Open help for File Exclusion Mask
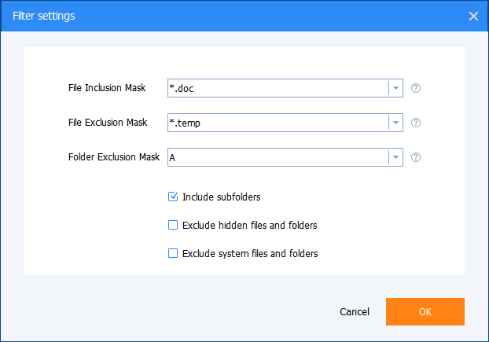The height and width of the screenshot is (342, 489). (416, 123)
